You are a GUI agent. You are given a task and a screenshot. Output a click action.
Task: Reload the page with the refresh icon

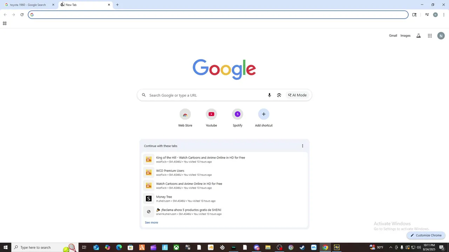pos(22,15)
